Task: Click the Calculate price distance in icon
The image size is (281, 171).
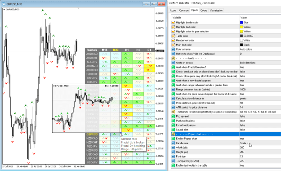Action: click(x=173, y=99)
